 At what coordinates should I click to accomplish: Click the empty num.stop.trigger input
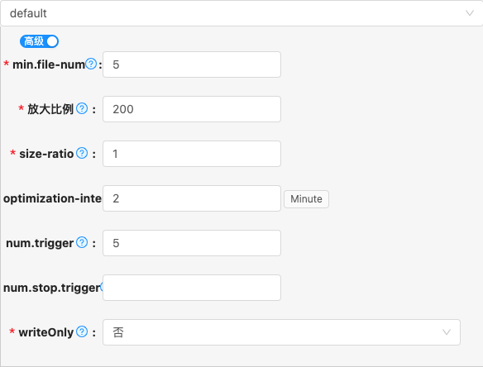192,288
